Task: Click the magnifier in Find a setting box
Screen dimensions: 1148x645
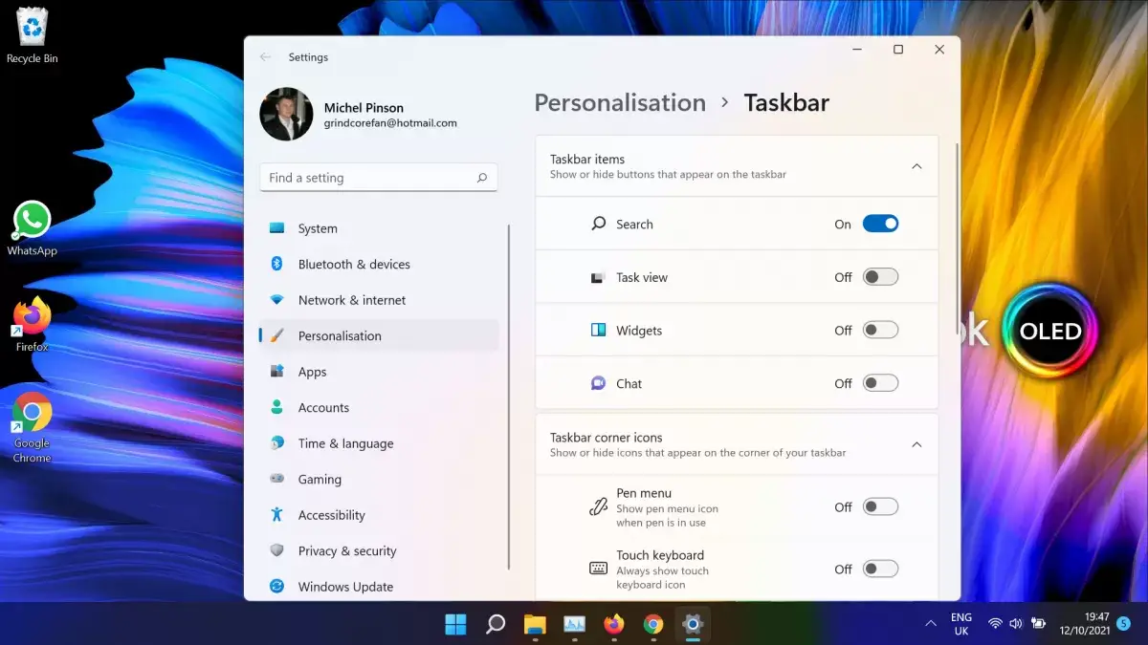Action: click(x=482, y=178)
